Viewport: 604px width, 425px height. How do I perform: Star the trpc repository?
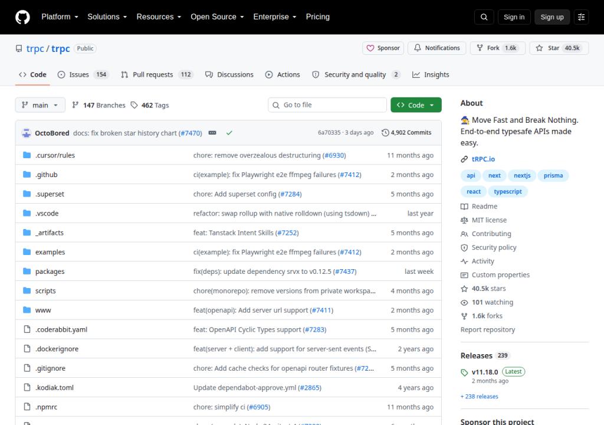(x=559, y=48)
